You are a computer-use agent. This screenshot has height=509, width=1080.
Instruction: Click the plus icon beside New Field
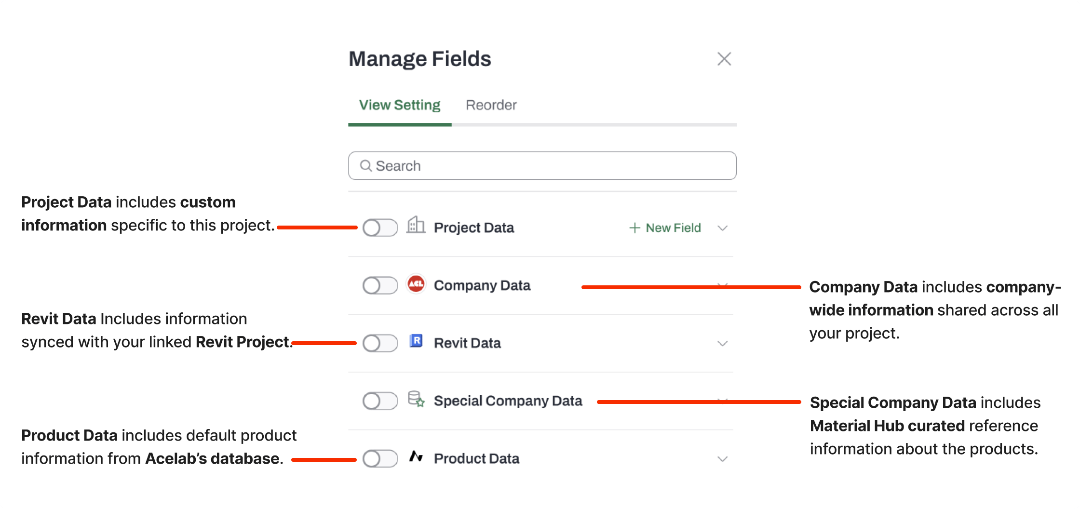tap(634, 228)
